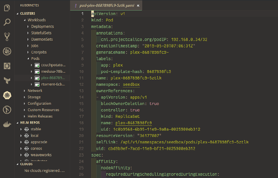The image size is (278, 178).
Task: Place cursor on 'kind: Pod' line
Action: [x=102, y=20]
